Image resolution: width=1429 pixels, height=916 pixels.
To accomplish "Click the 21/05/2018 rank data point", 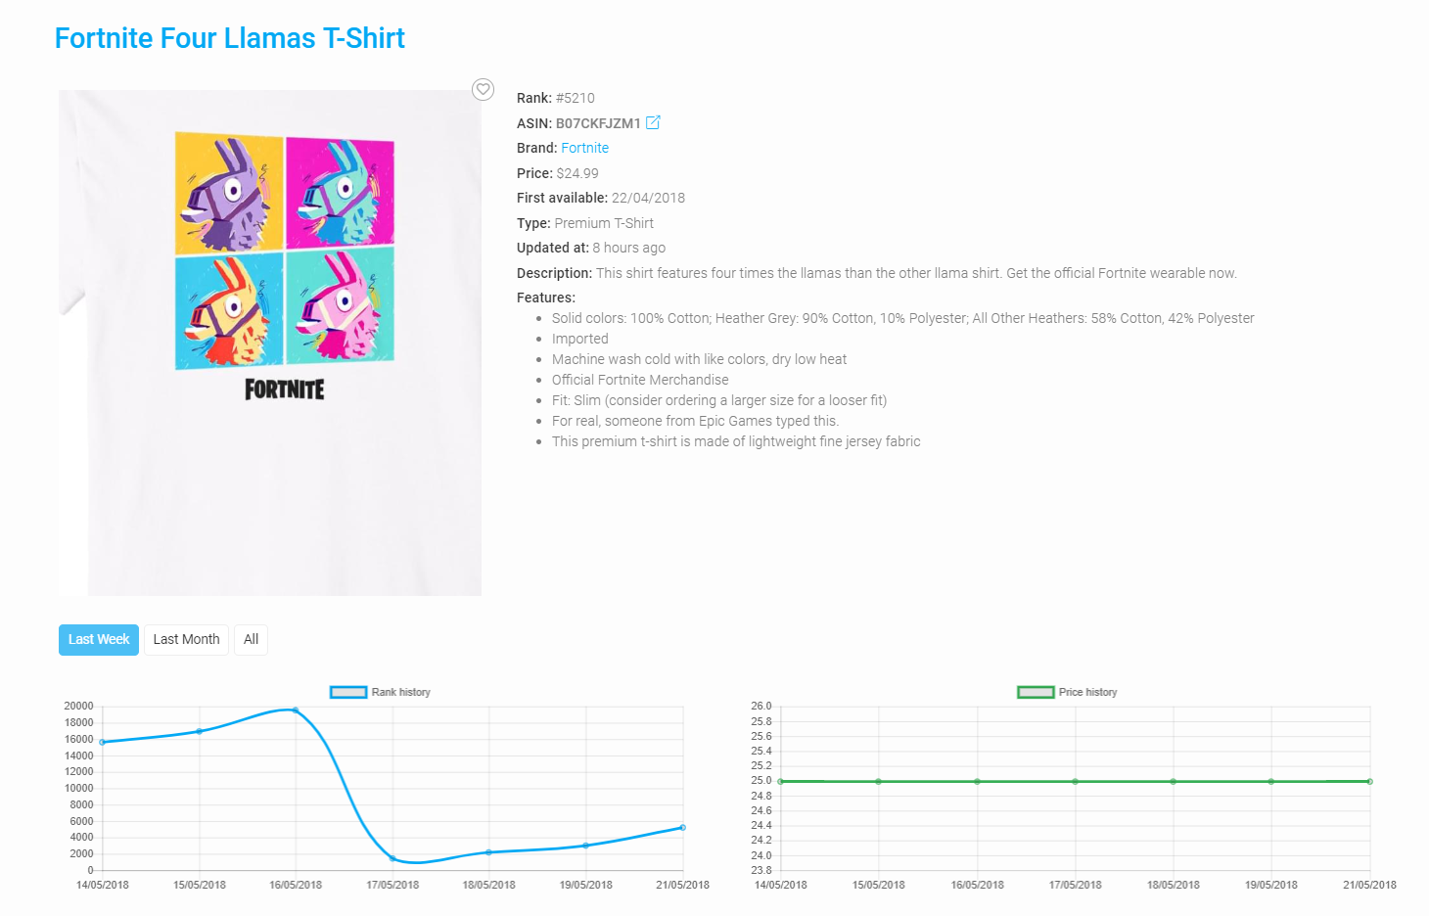I will pyautogui.click(x=682, y=828).
